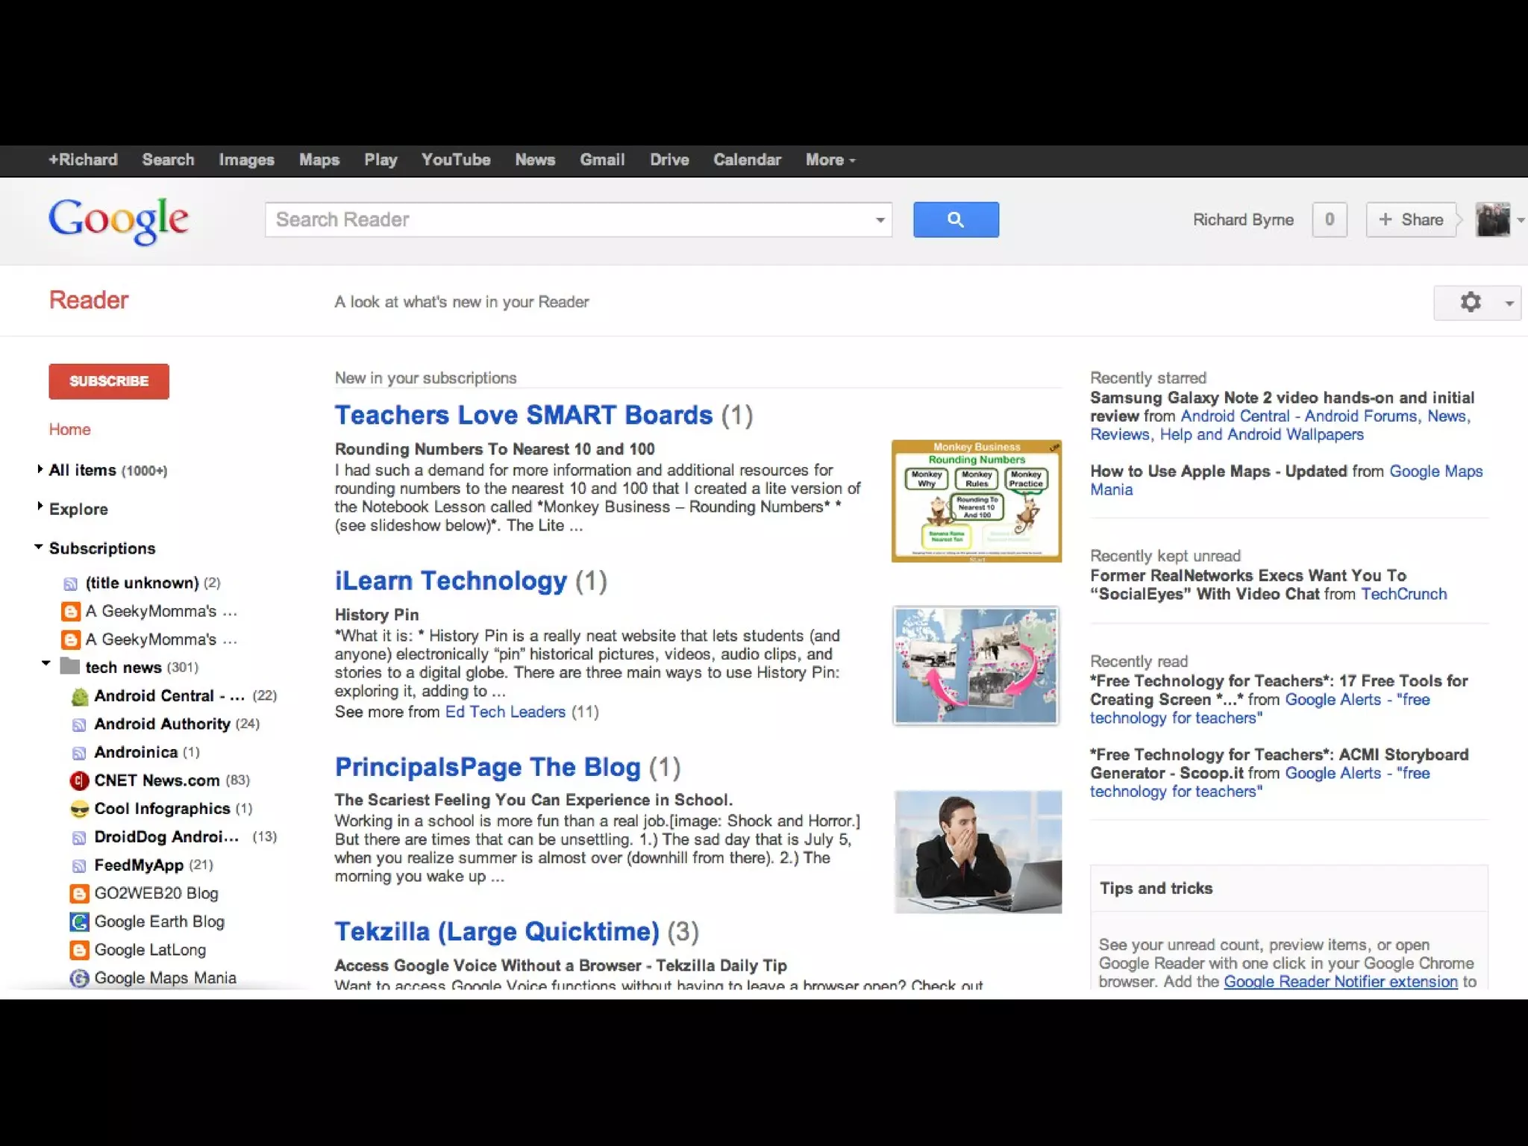This screenshot has width=1528, height=1146.
Task: Click the Google Earth Blog icon
Action: [x=79, y=921]
